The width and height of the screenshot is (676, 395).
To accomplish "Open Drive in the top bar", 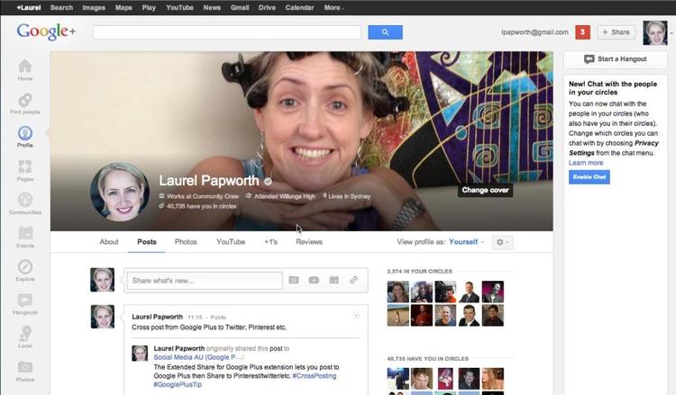I will tap(267, 8).
